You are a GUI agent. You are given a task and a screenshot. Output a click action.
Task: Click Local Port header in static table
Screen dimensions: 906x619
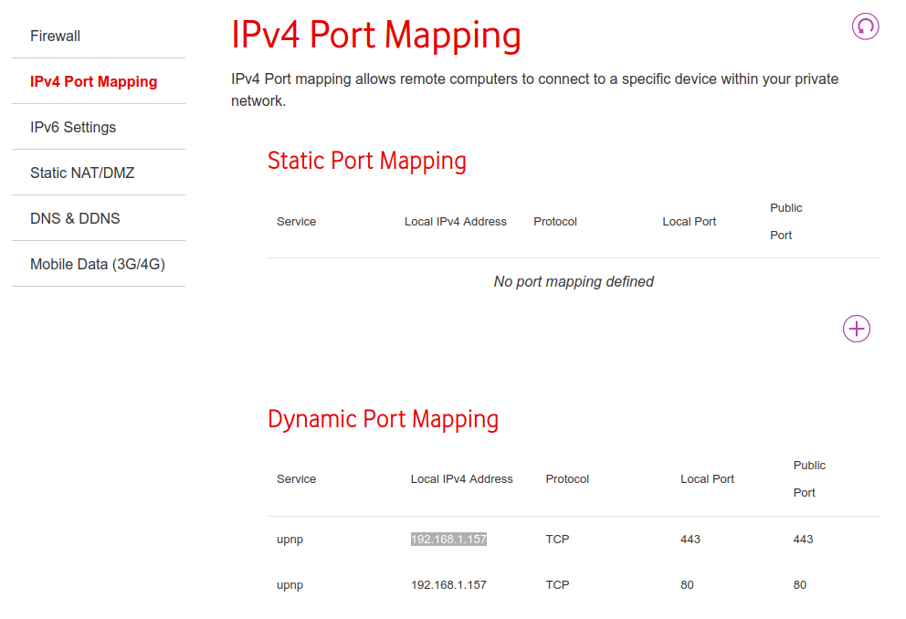tap(689, 222)
